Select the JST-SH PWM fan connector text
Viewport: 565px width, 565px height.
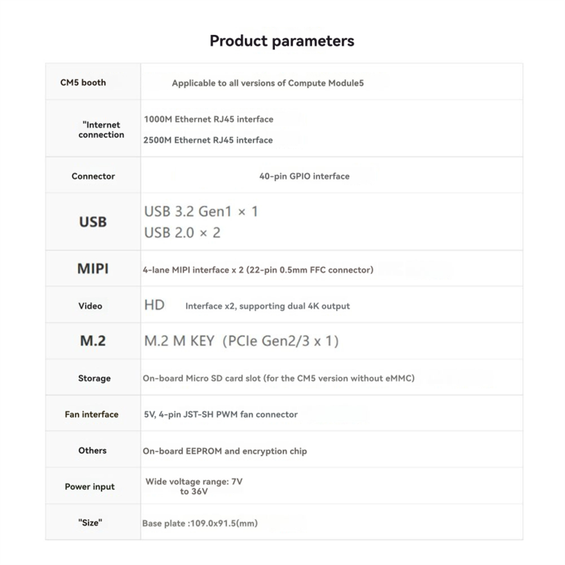point(221,415)
